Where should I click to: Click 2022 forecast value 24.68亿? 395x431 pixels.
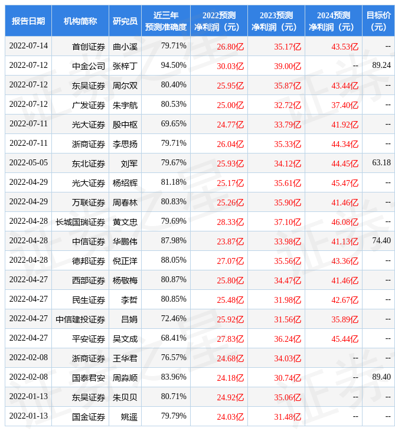[x=230, y=359]
